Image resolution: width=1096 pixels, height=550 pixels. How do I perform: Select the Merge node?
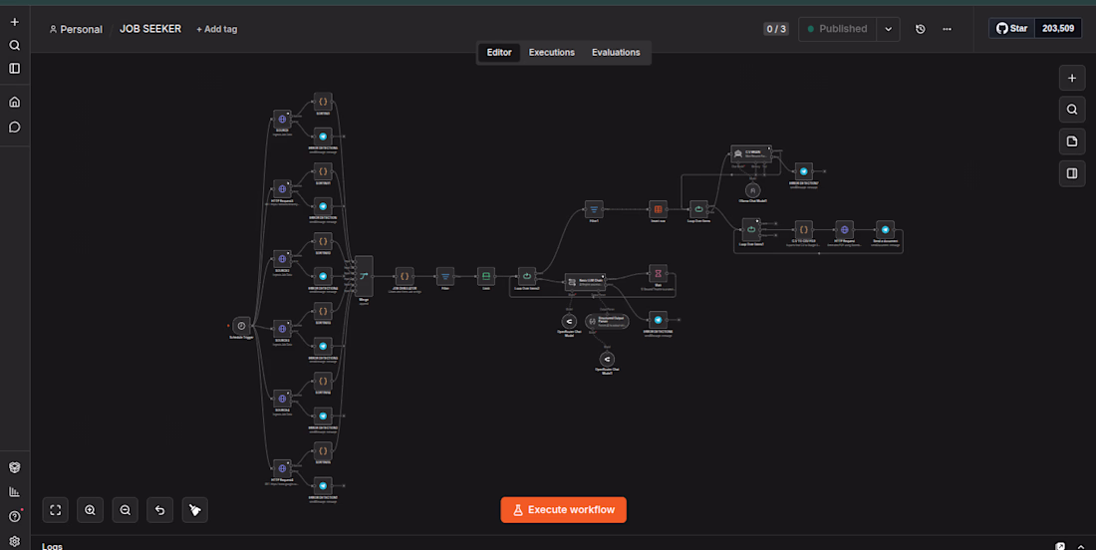click(364, 276)
